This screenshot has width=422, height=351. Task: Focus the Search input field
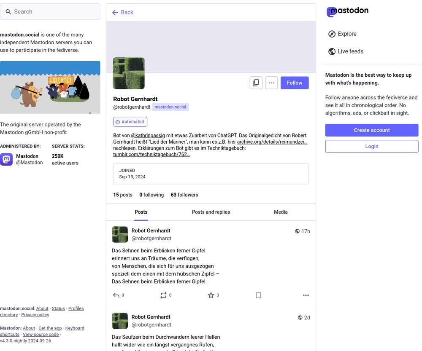(50, 11)
